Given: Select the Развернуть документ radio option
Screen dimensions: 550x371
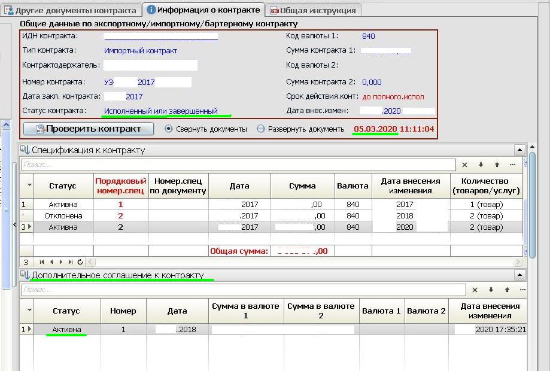Looking at the screenshot, I should pos(260,129).
